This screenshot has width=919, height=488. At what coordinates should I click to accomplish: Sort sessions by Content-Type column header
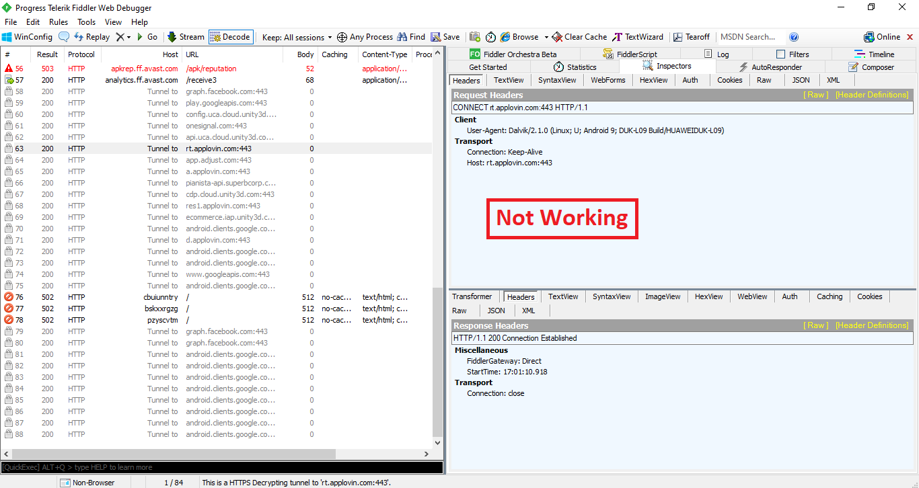[x=384, y=54]
